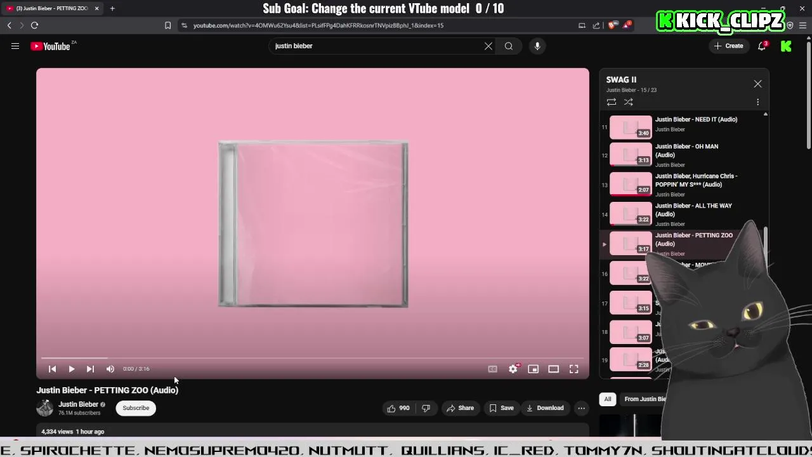812x457 pixels.
Task: Open Justin Bieber channel avatar
Action: (x=45, y=408)
